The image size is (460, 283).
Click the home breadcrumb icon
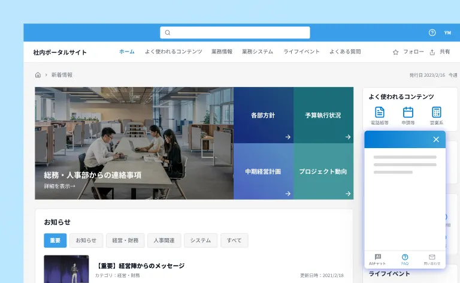pos(38,75)
